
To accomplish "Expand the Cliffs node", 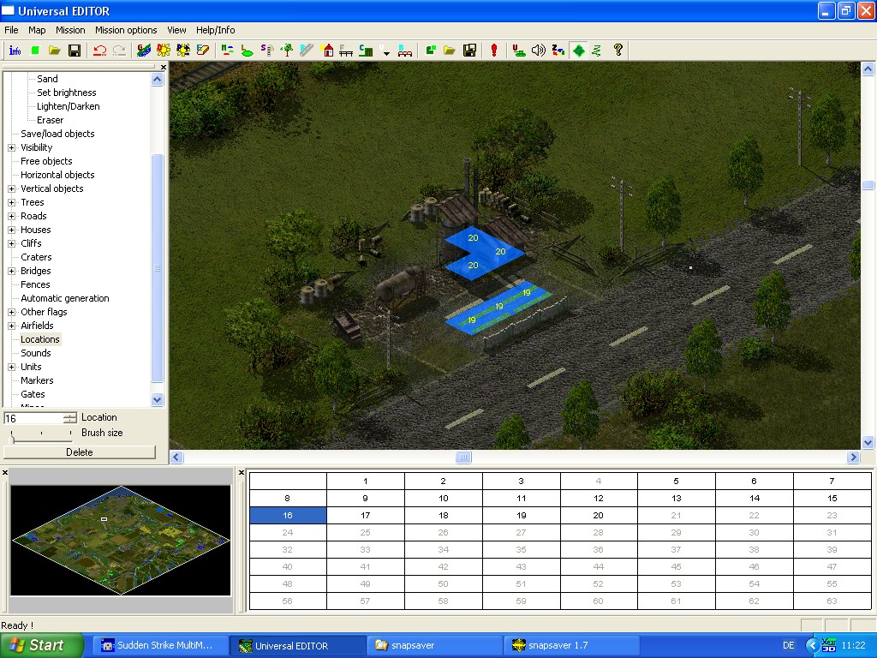I will click(x=11, y=243).
